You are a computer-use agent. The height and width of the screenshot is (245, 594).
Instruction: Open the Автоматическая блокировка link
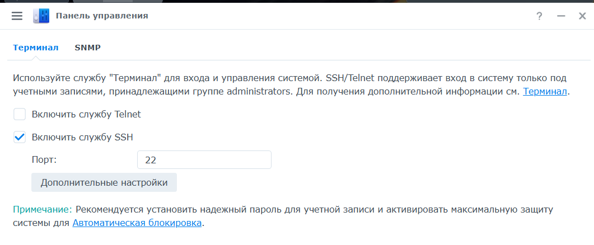click(x=137, y=223)
